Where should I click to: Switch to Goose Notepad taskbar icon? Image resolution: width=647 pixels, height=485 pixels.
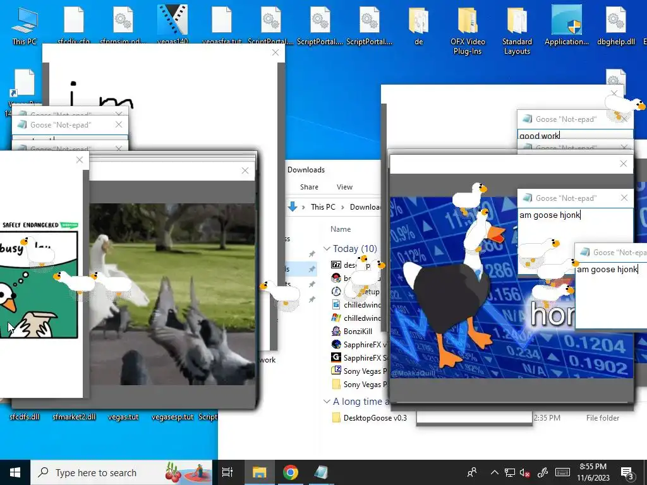click(321, 472)
